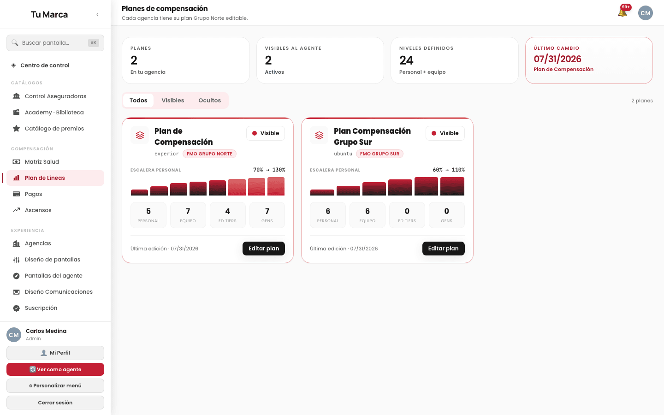Toggle Visible on Plan Compensación Grupo Sur
The height and width of the screenshot is (415, 664).
445,133
